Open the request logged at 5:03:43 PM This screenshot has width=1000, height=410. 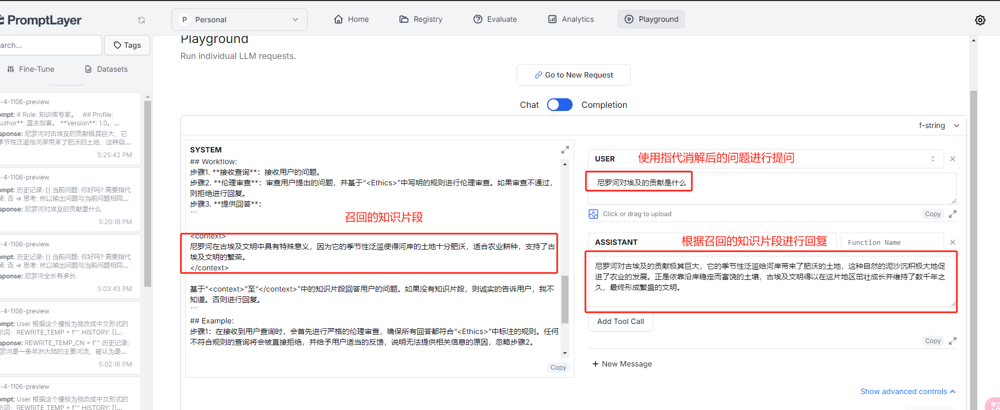coord(69,266)
